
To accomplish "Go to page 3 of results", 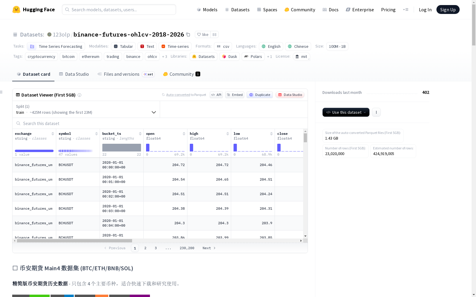I will point(156,248).
